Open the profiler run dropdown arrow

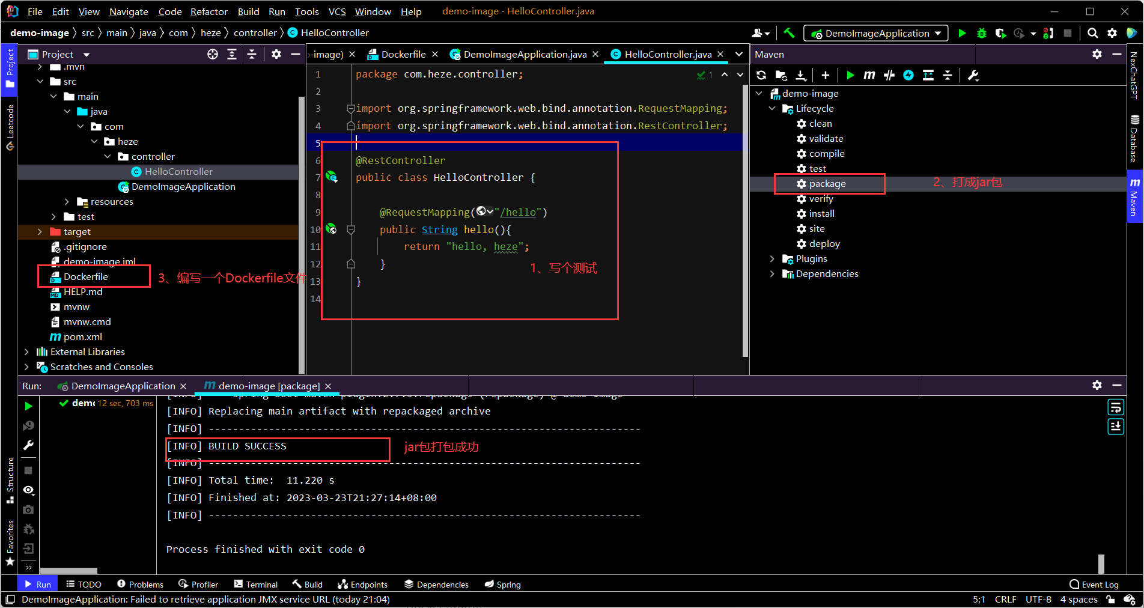coord(1033,34)
